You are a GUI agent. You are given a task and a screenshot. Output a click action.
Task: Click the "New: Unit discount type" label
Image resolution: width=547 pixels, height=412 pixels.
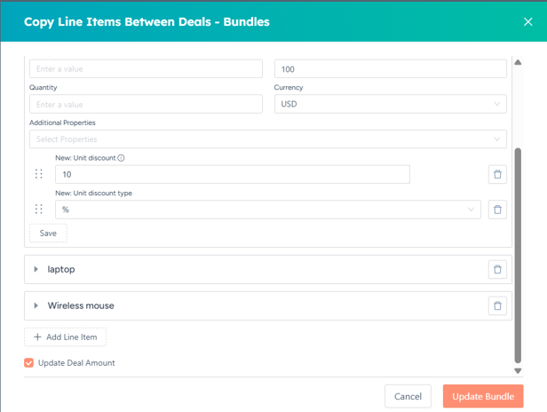(x=93, y=194)
